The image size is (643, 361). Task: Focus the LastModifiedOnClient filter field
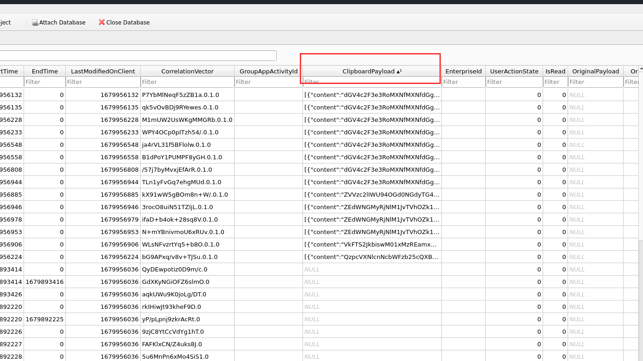pos(103,82)
